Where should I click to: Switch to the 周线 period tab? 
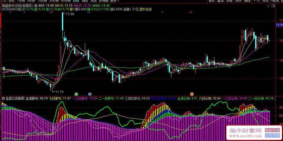coord(85,1)
